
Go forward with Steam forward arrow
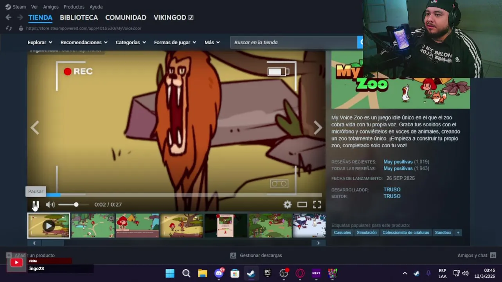(20, 17)
